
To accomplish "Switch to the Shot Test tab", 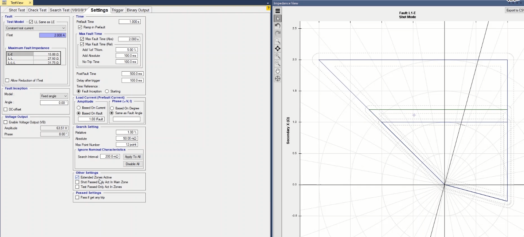I will coord(17,10).
